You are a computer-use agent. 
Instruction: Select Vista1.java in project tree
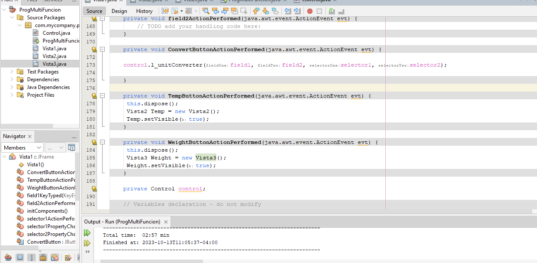[x=54, y=49]
